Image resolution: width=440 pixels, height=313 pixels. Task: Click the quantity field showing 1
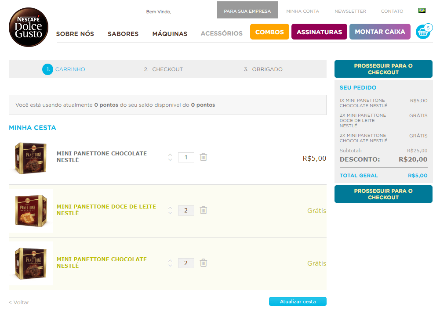pos(186,157)
